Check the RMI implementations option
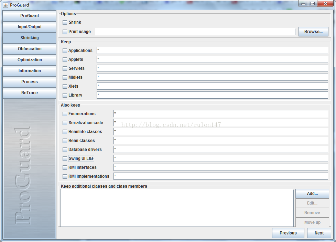Viewport: 336px width, 242px height. (x=65, y=176)
